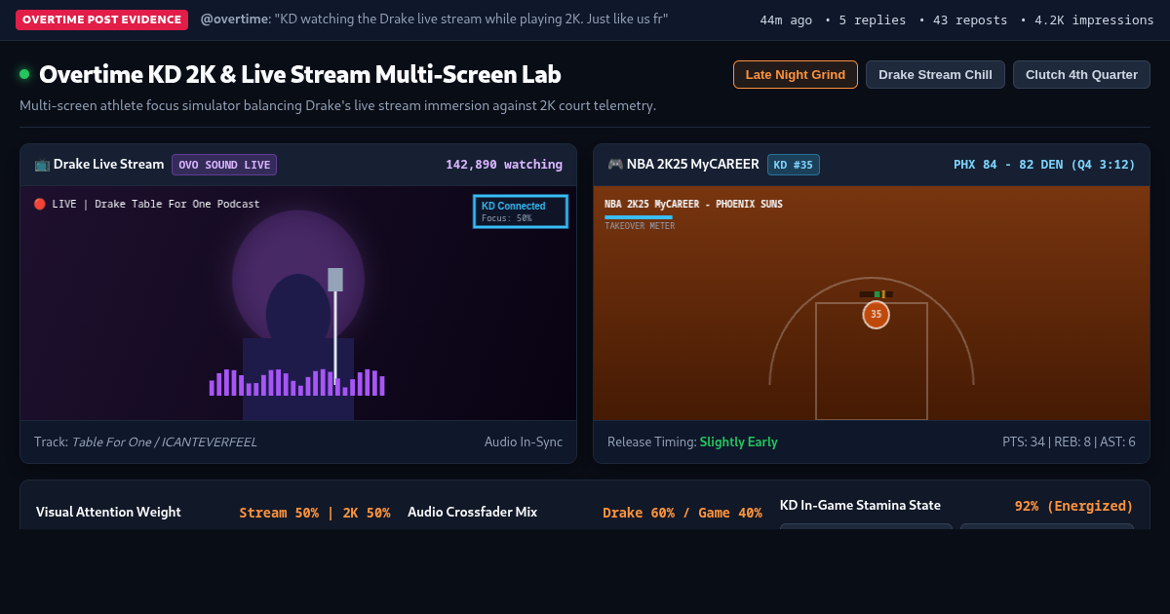Click the "Stream 50% | 2K 50%" value

315,513
